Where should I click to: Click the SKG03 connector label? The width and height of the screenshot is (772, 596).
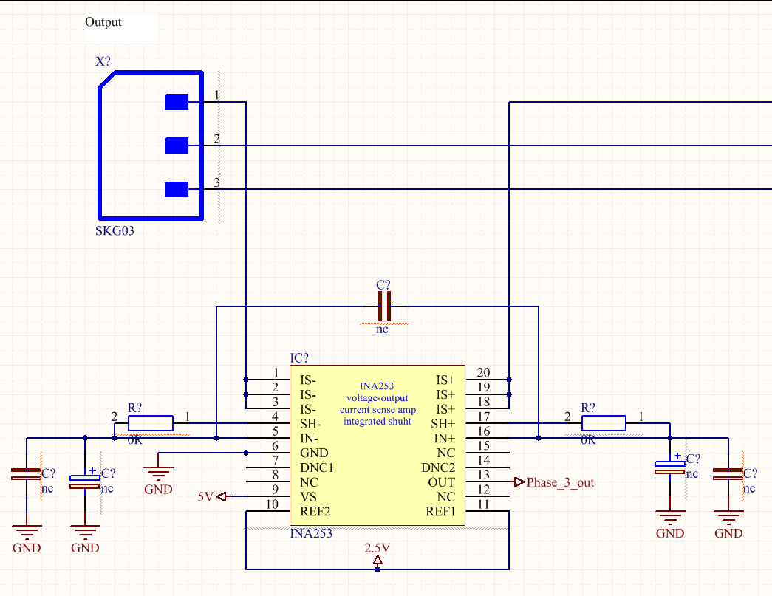[x=115, y=231]
